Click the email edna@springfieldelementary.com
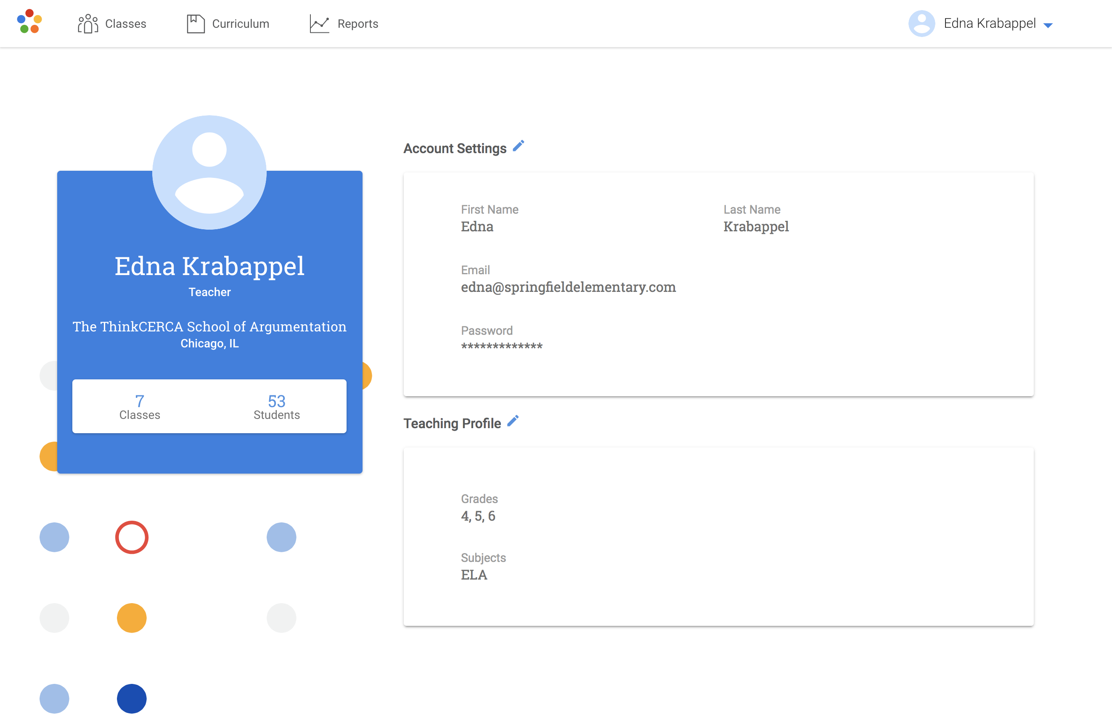Image resolution: width=1112 pixels, height=715 pixels. (568, 287)
